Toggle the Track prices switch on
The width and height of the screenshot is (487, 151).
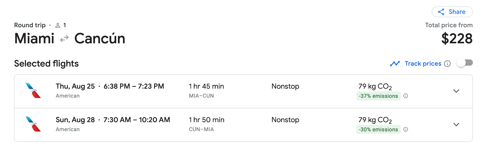coord(465,63)
